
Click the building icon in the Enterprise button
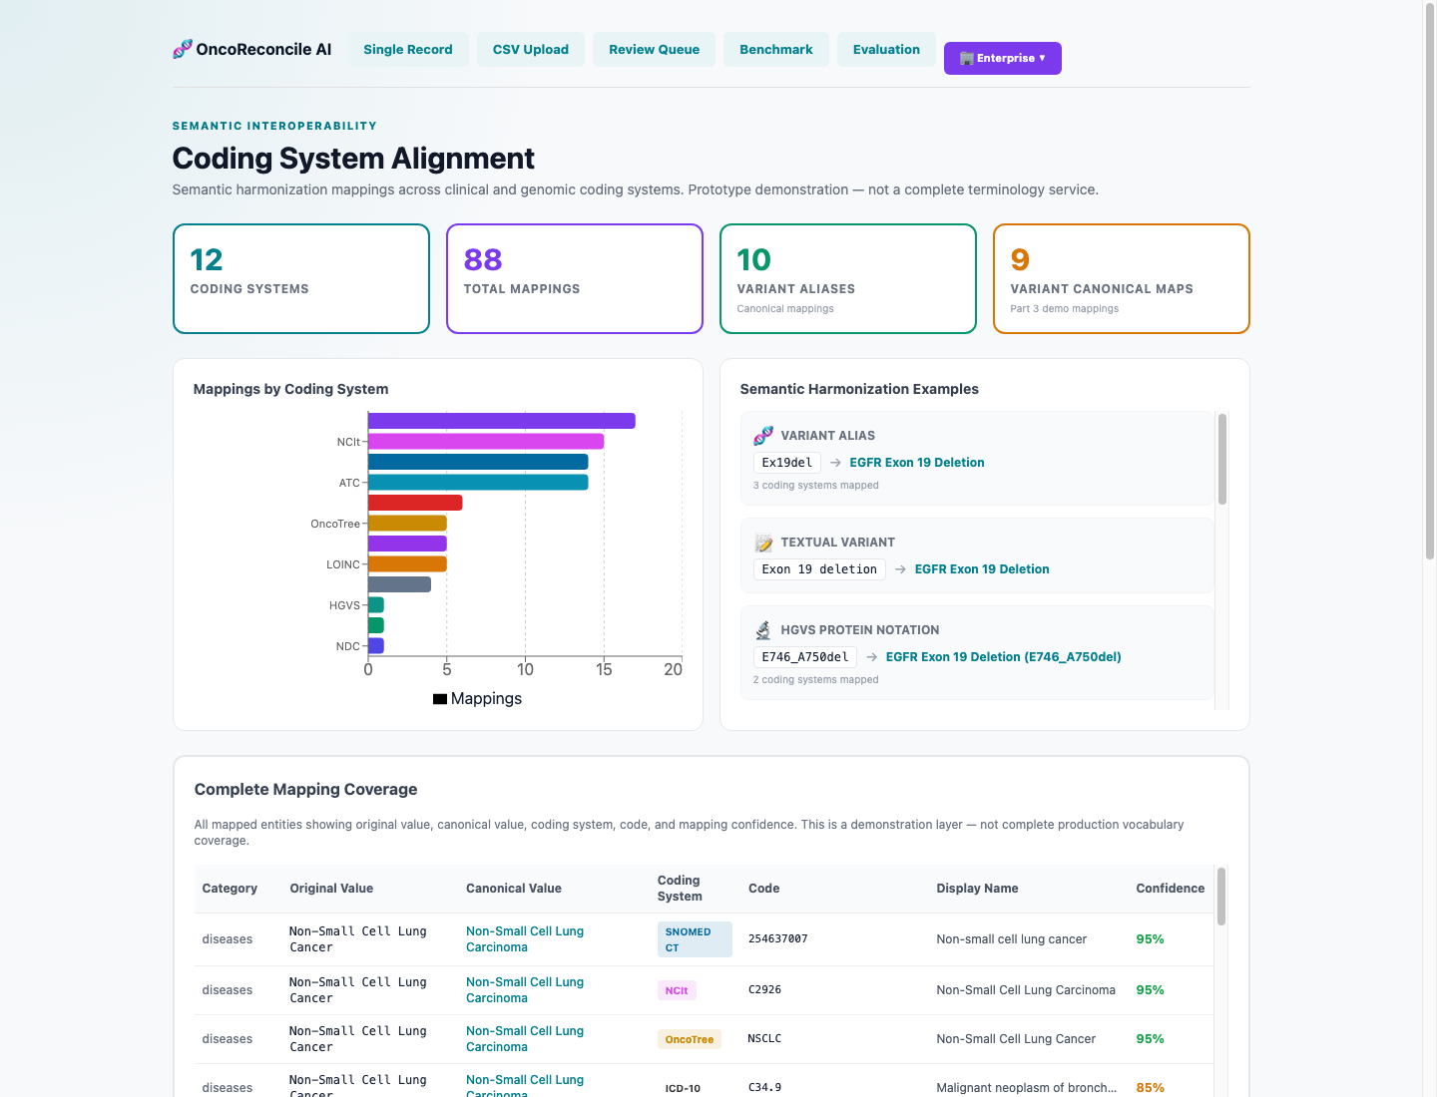[x=966, y=58]
